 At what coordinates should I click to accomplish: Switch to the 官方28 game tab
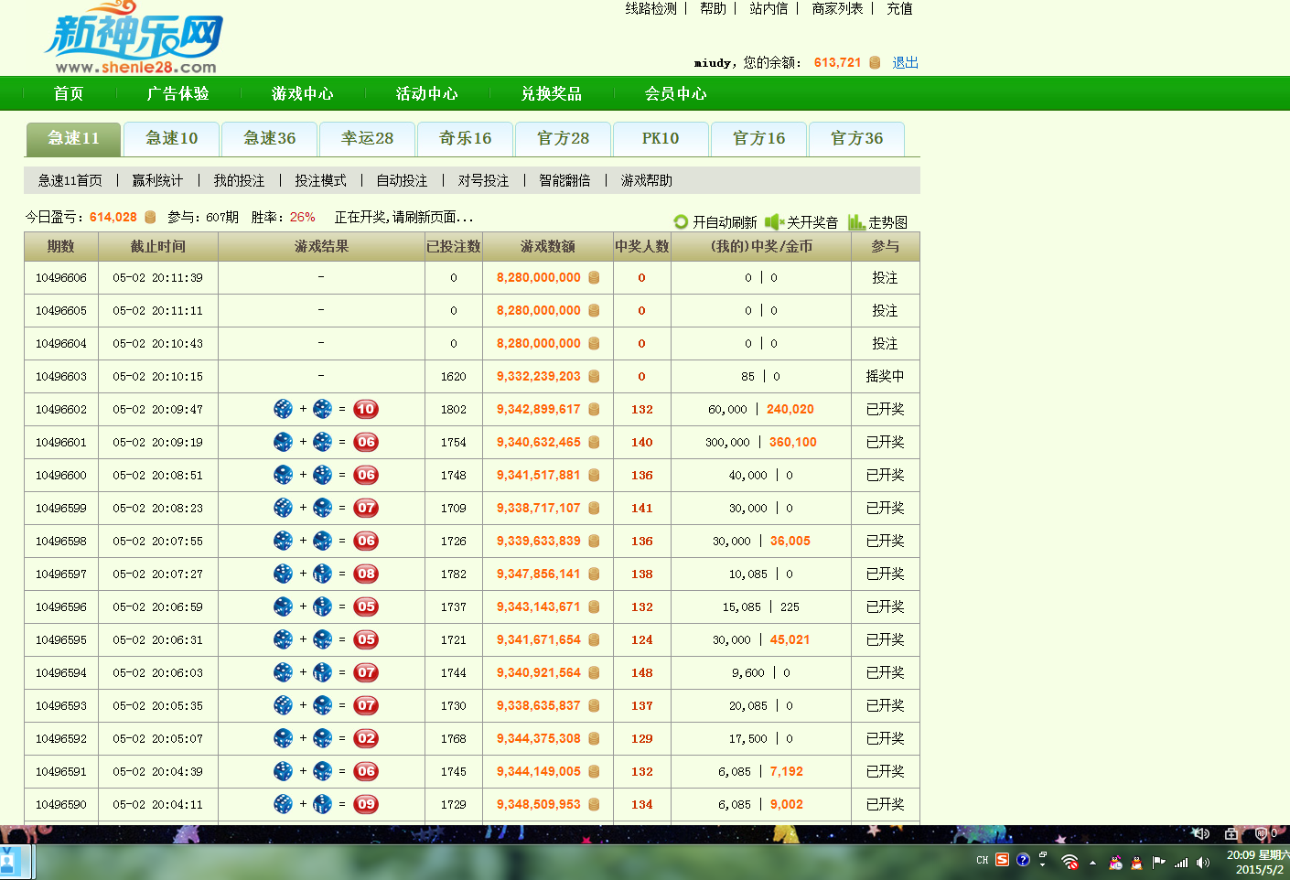[564, 139]
